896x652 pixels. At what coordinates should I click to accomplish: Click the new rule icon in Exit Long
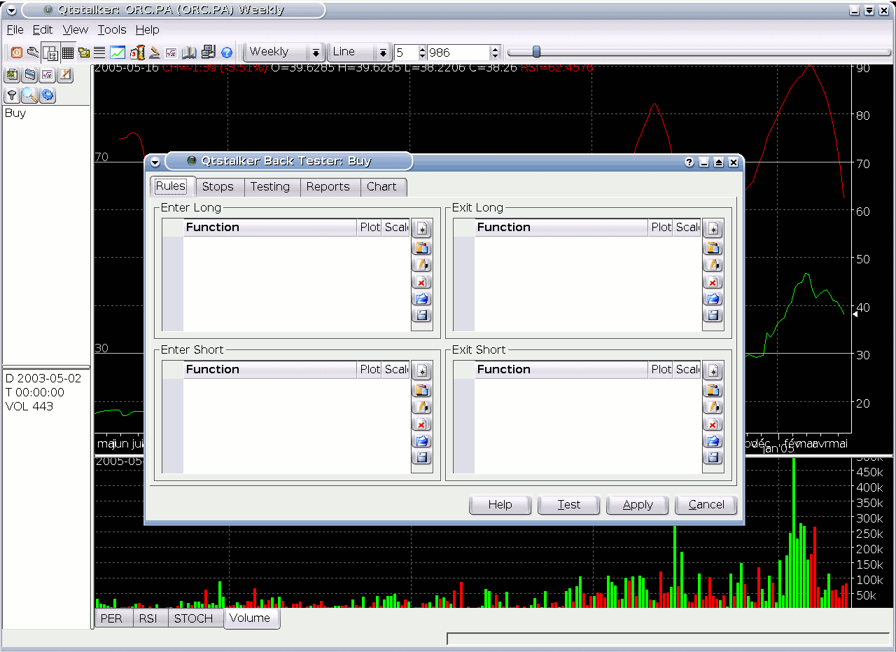point(713,229)
